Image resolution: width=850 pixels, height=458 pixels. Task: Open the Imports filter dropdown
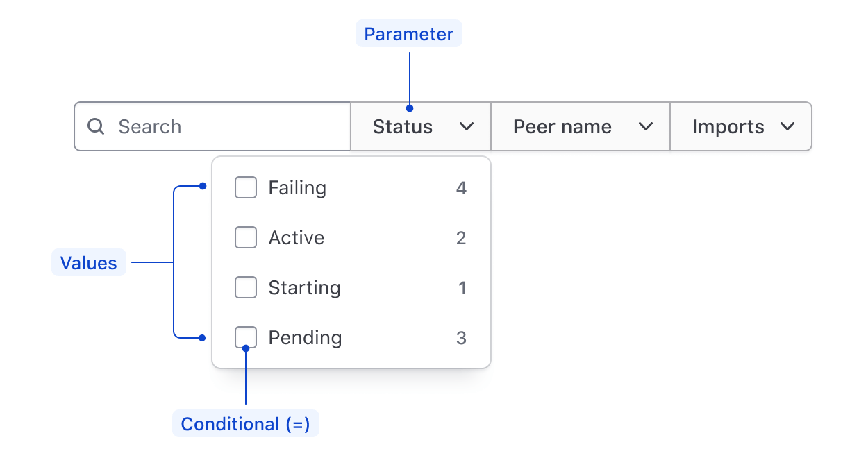point(740,126)
